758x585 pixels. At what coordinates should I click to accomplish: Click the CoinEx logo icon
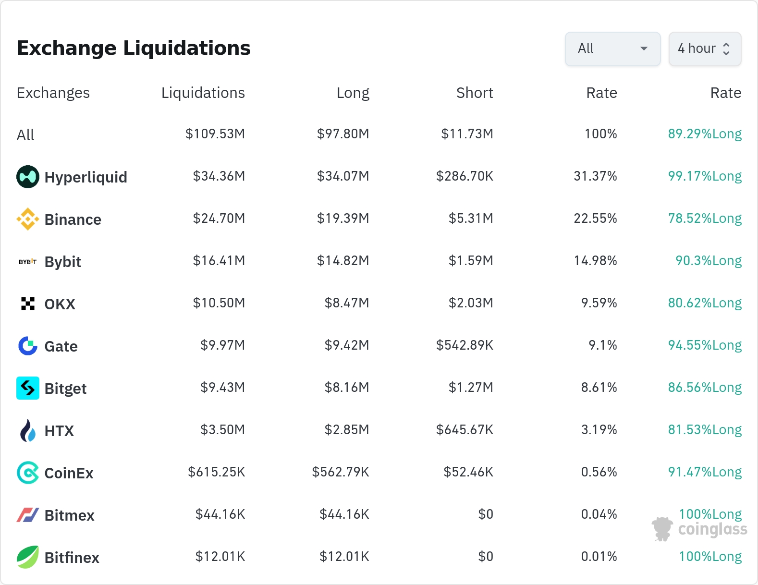(28, 473)
